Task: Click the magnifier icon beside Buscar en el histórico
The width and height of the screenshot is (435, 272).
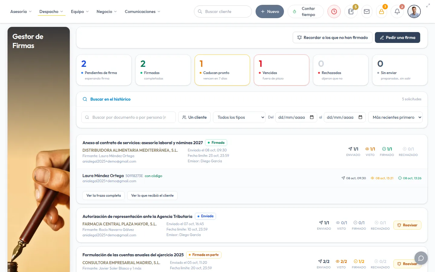Action: (x=85, y=99)
